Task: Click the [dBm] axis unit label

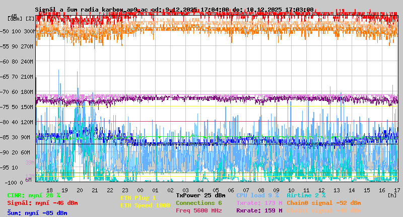Action: point(14,18)
